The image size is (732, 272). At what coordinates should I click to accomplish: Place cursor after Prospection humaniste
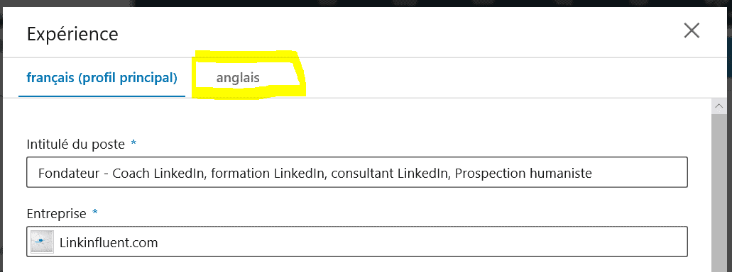[x=593, y=174]
